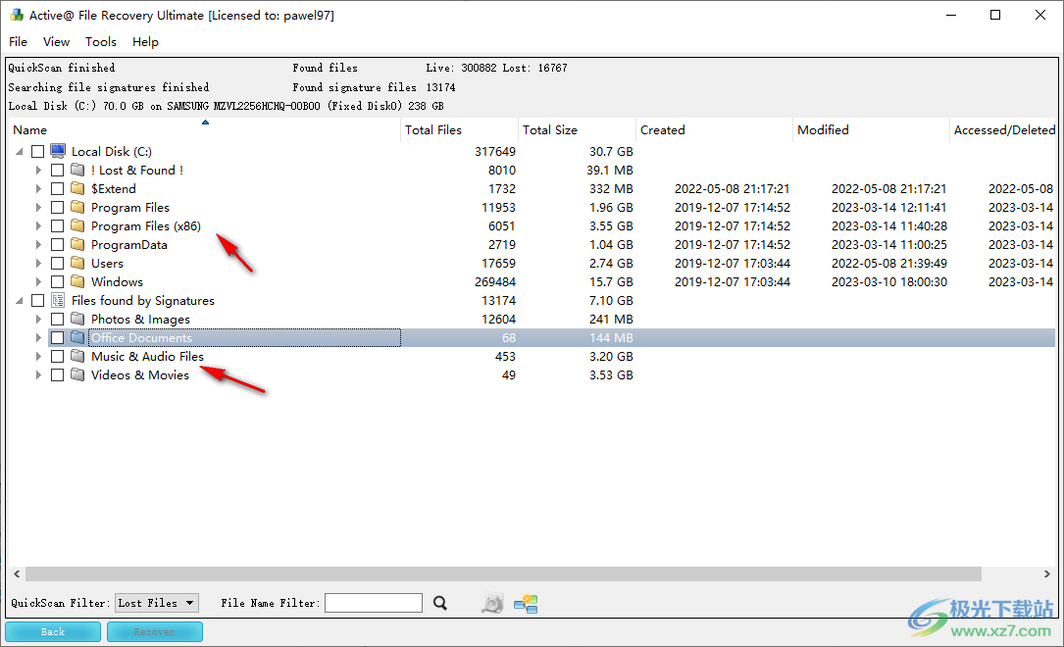
Task: Open the Tools menu
Action: point(101,41)
